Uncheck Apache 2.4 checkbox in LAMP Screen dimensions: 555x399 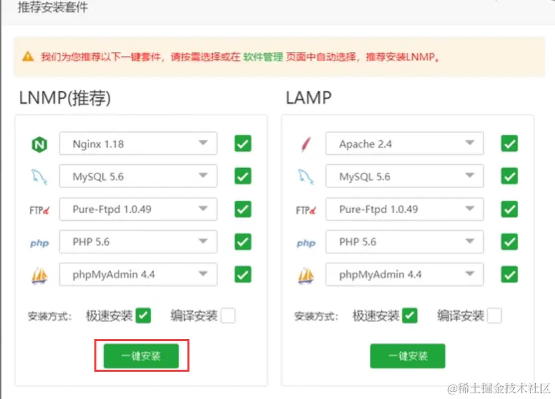coord(509,144)
